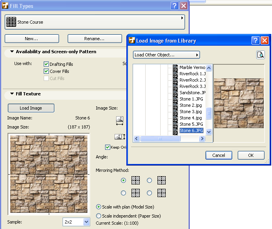
Task: Click the stone texture preview in Load dialog
Action: [x=239, y=103]
